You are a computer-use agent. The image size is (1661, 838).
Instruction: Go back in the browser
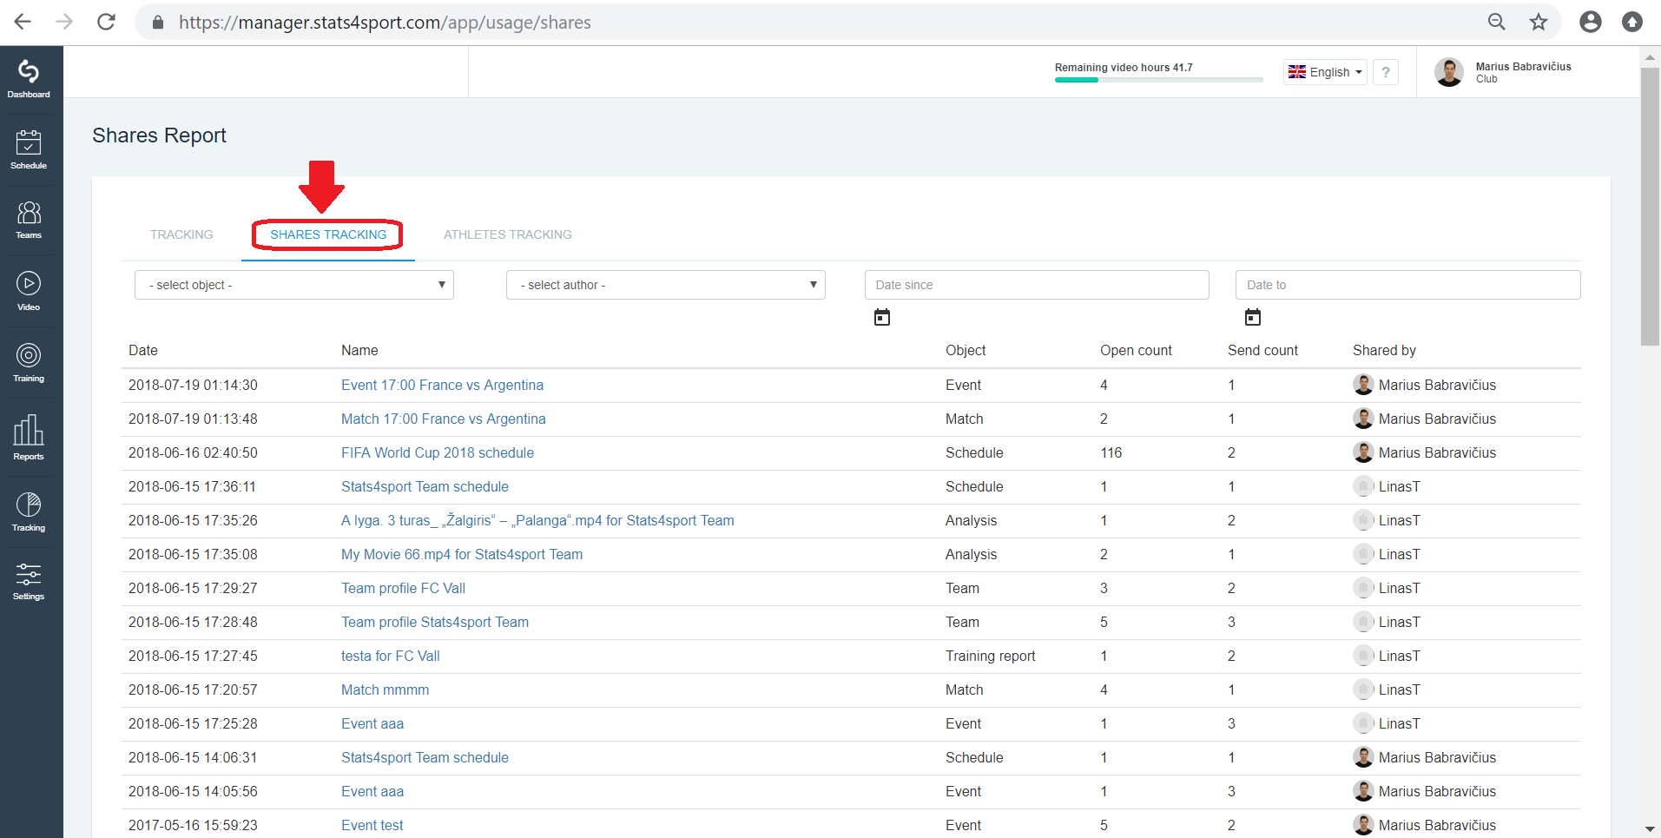point(23,22)
